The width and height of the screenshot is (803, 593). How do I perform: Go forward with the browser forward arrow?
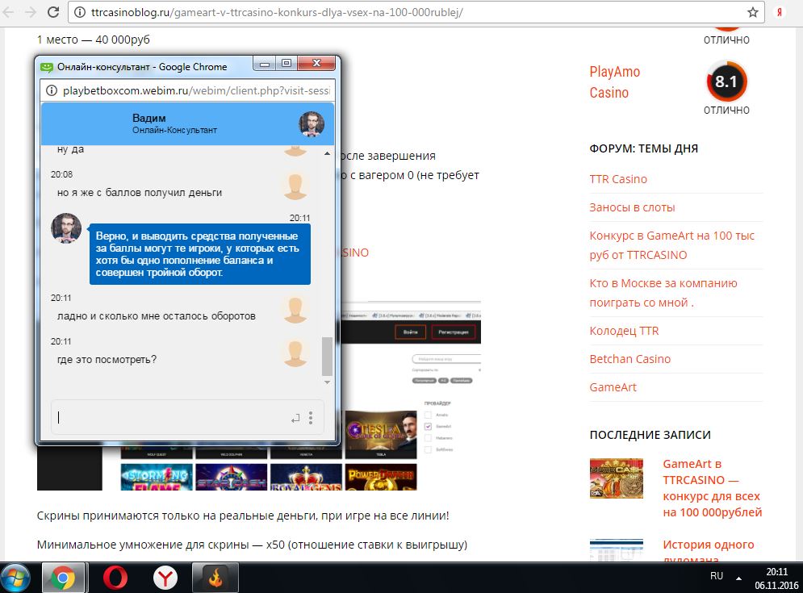pos(31,12)
